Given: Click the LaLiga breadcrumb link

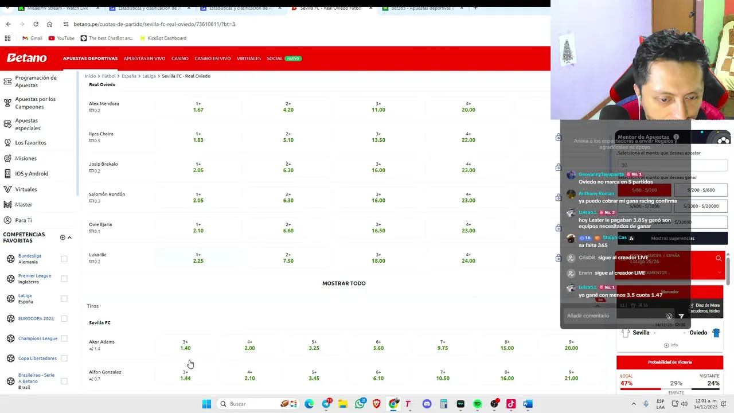Looking at the screenshot, I should [x=149, y=76].
